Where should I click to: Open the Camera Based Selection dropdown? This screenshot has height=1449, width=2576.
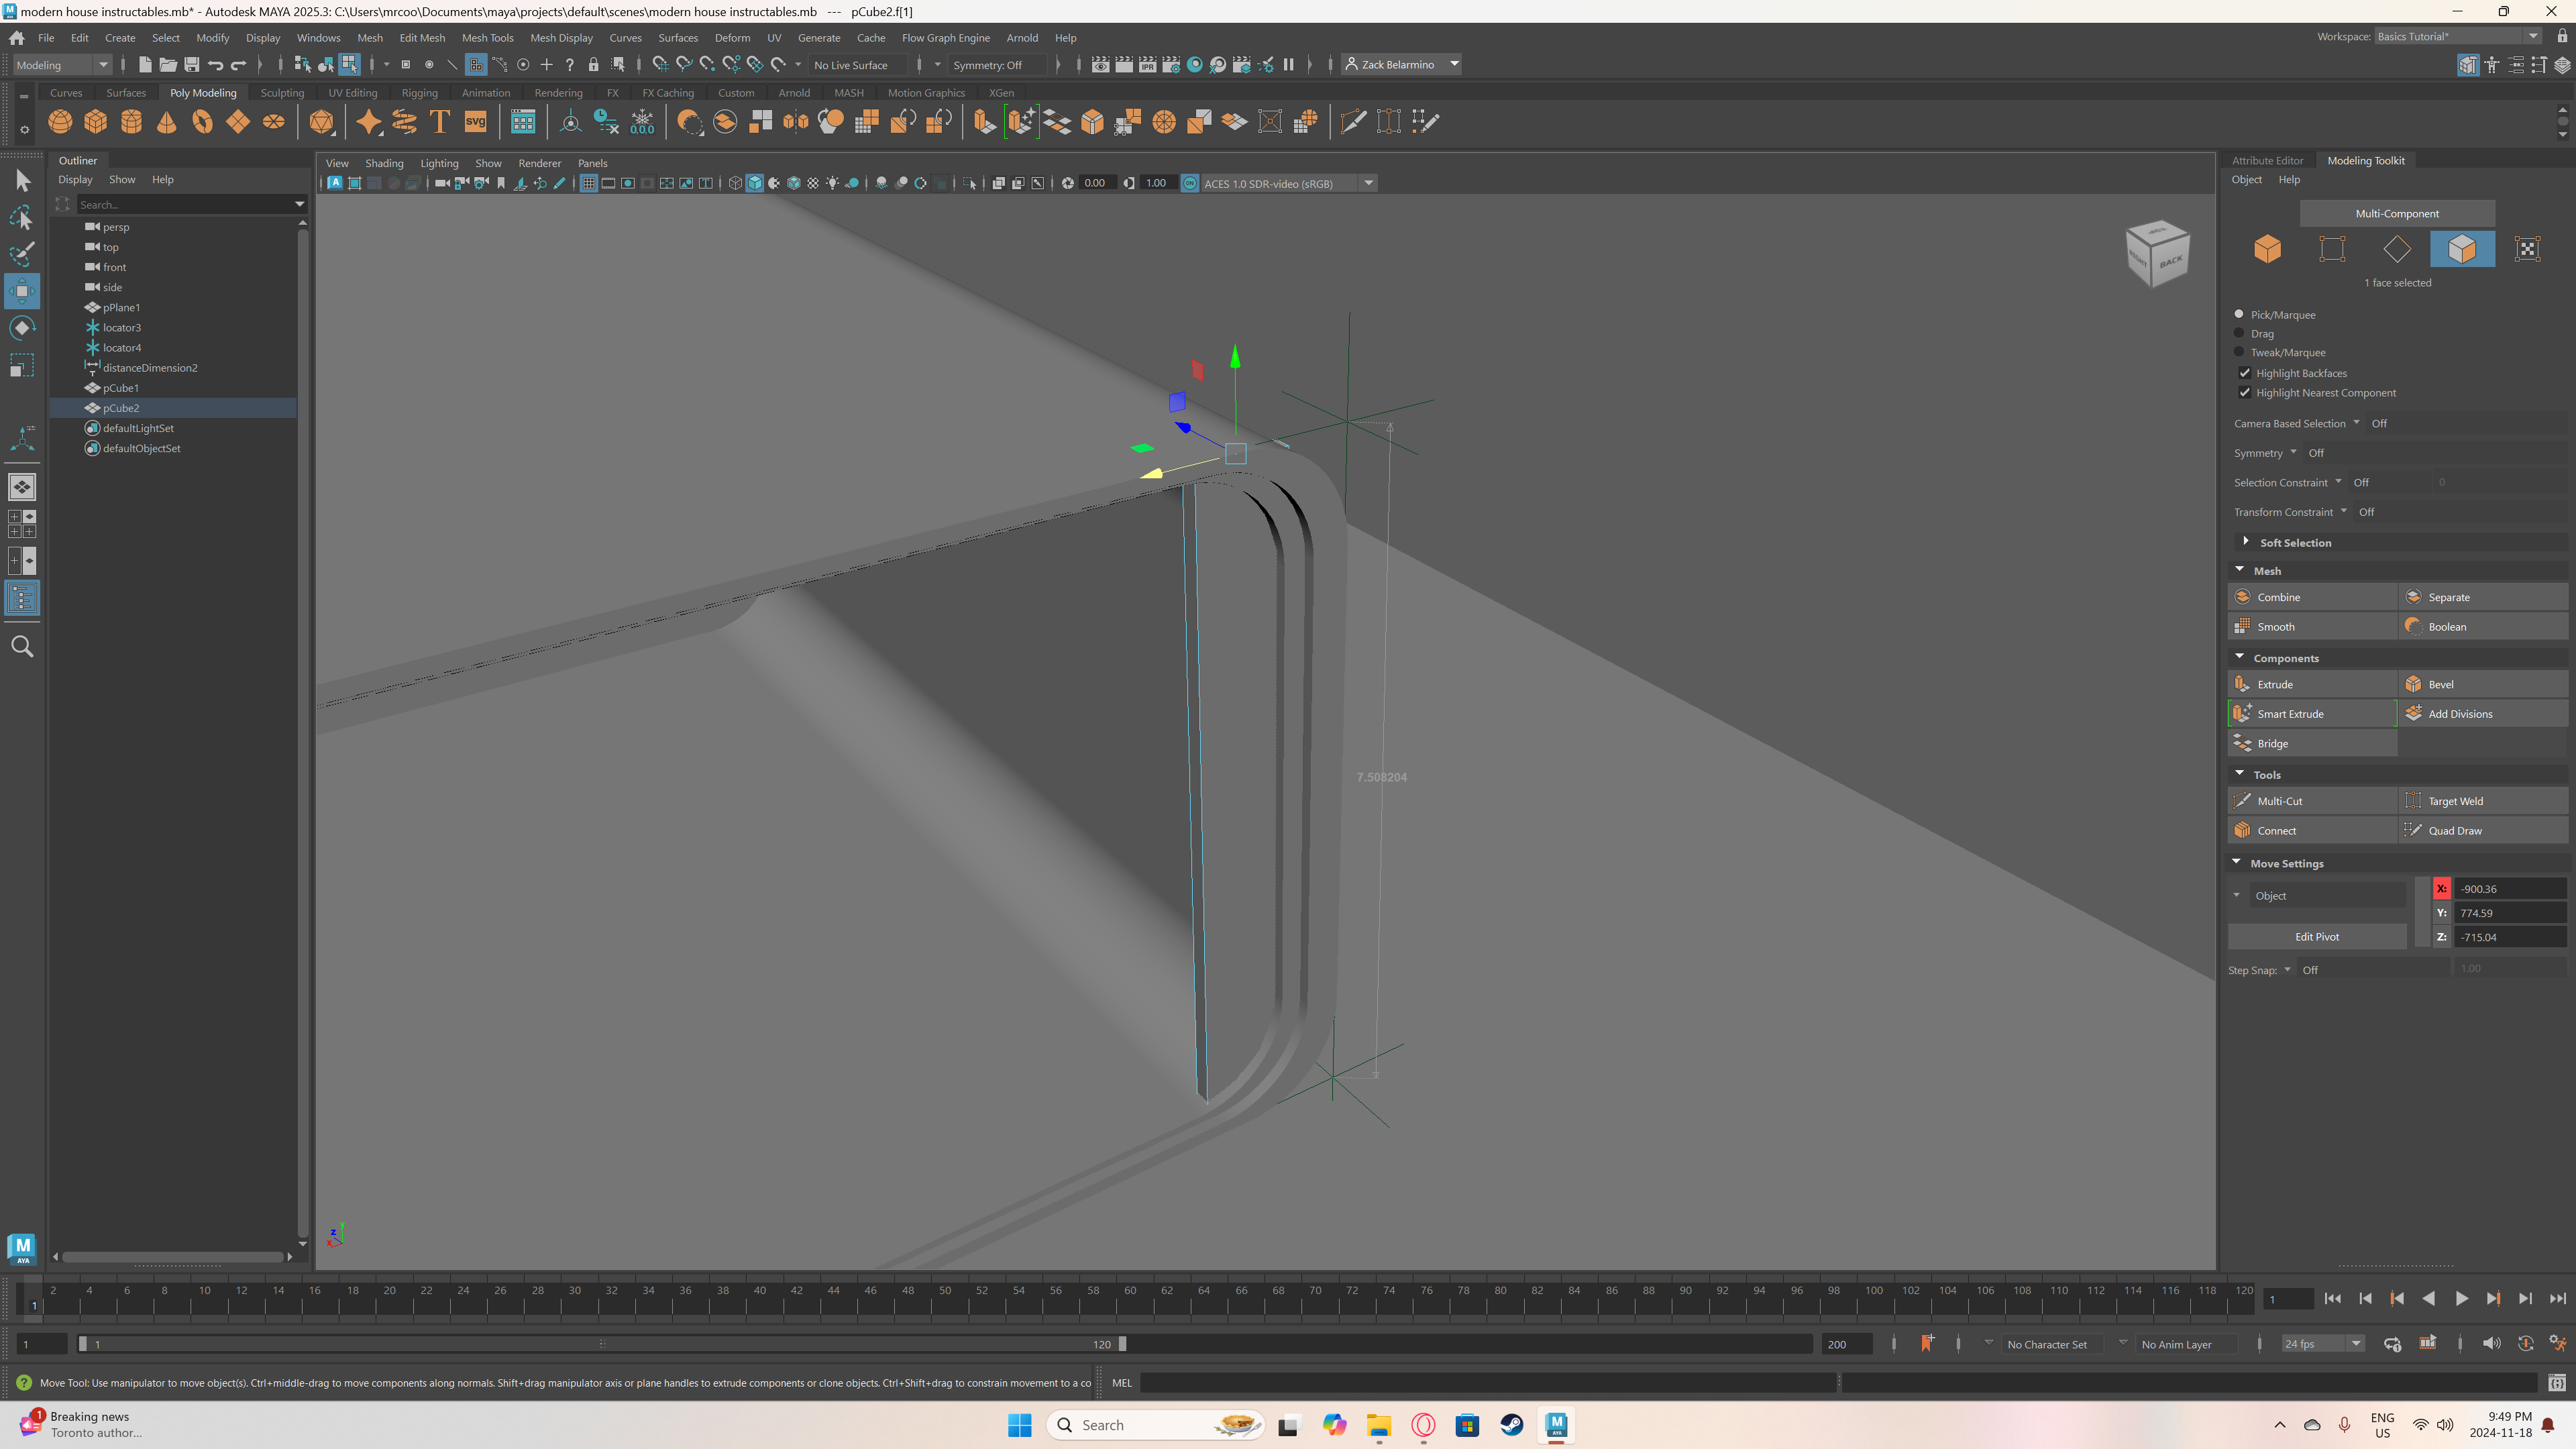coord(2356,423)
